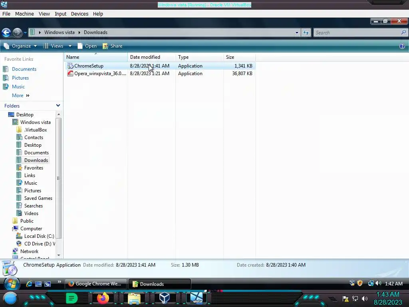409x307 pixels.
Task: Open VirtualBox Devices menu
Action: (x=79, y=14)
